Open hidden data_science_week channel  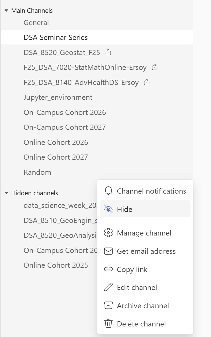coord(60,206)
